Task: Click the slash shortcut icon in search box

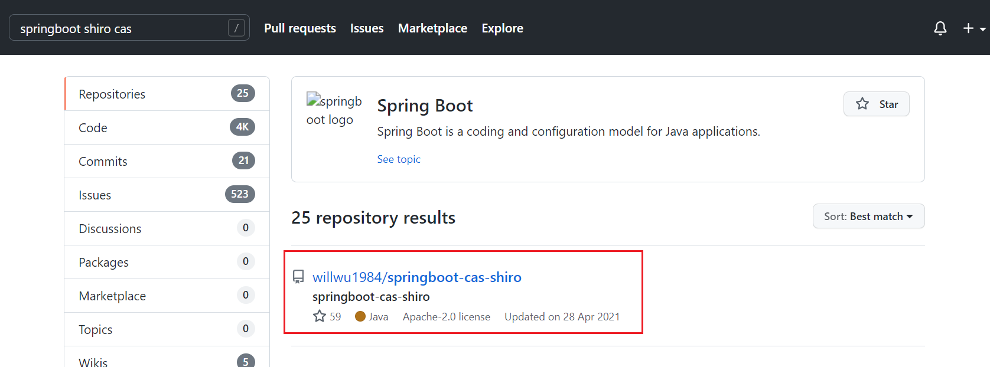Action: [x=236, y=28]
